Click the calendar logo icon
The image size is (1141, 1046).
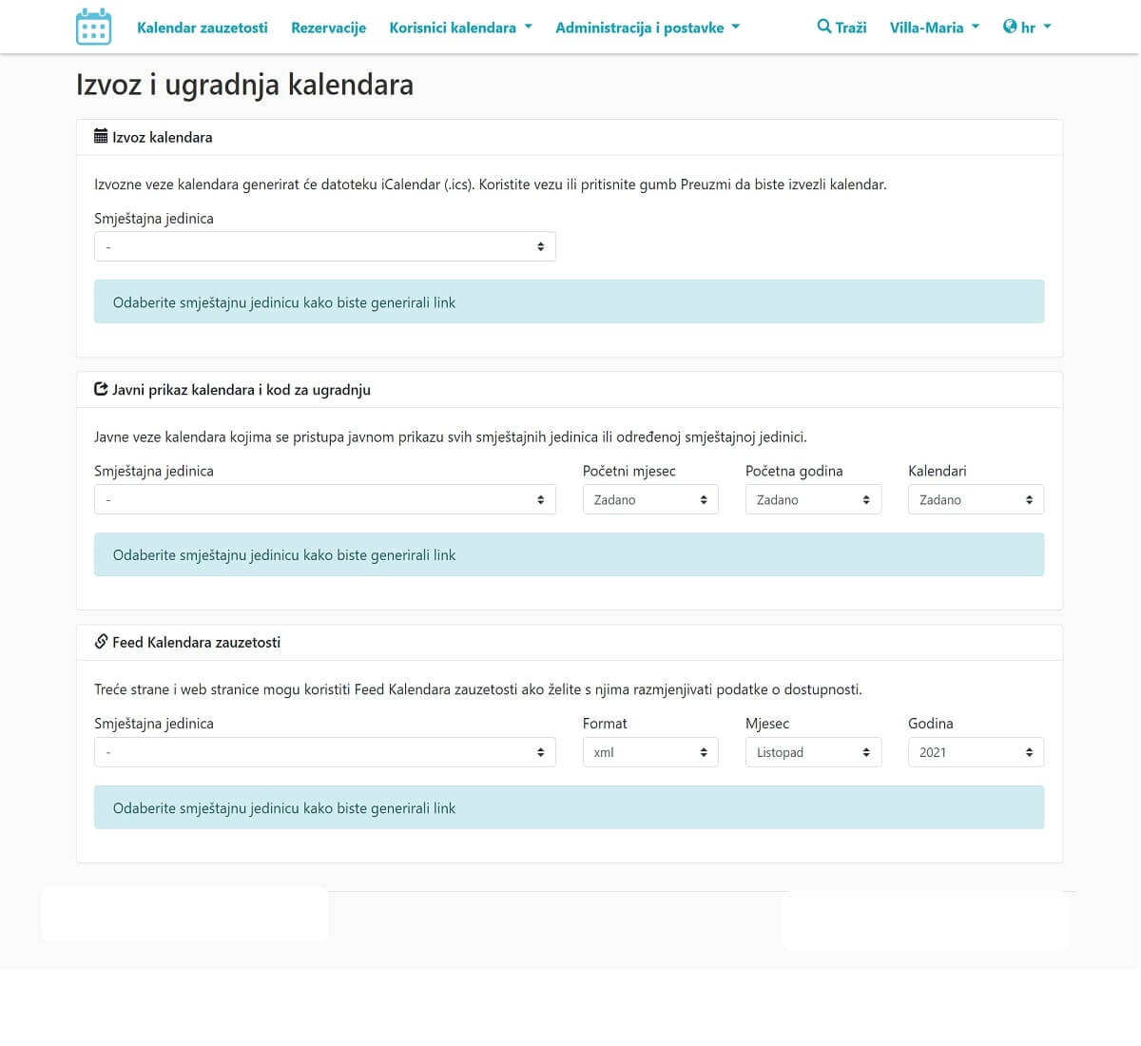point(93,28)
